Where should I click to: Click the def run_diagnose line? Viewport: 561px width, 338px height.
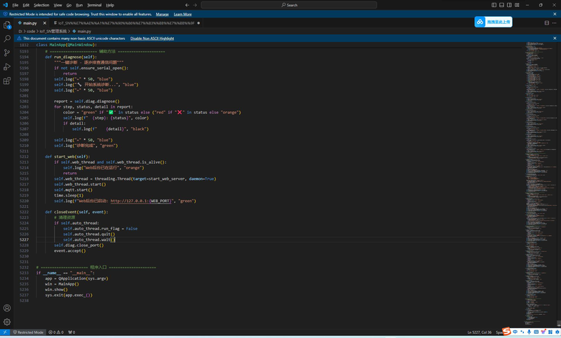point(71,57)
